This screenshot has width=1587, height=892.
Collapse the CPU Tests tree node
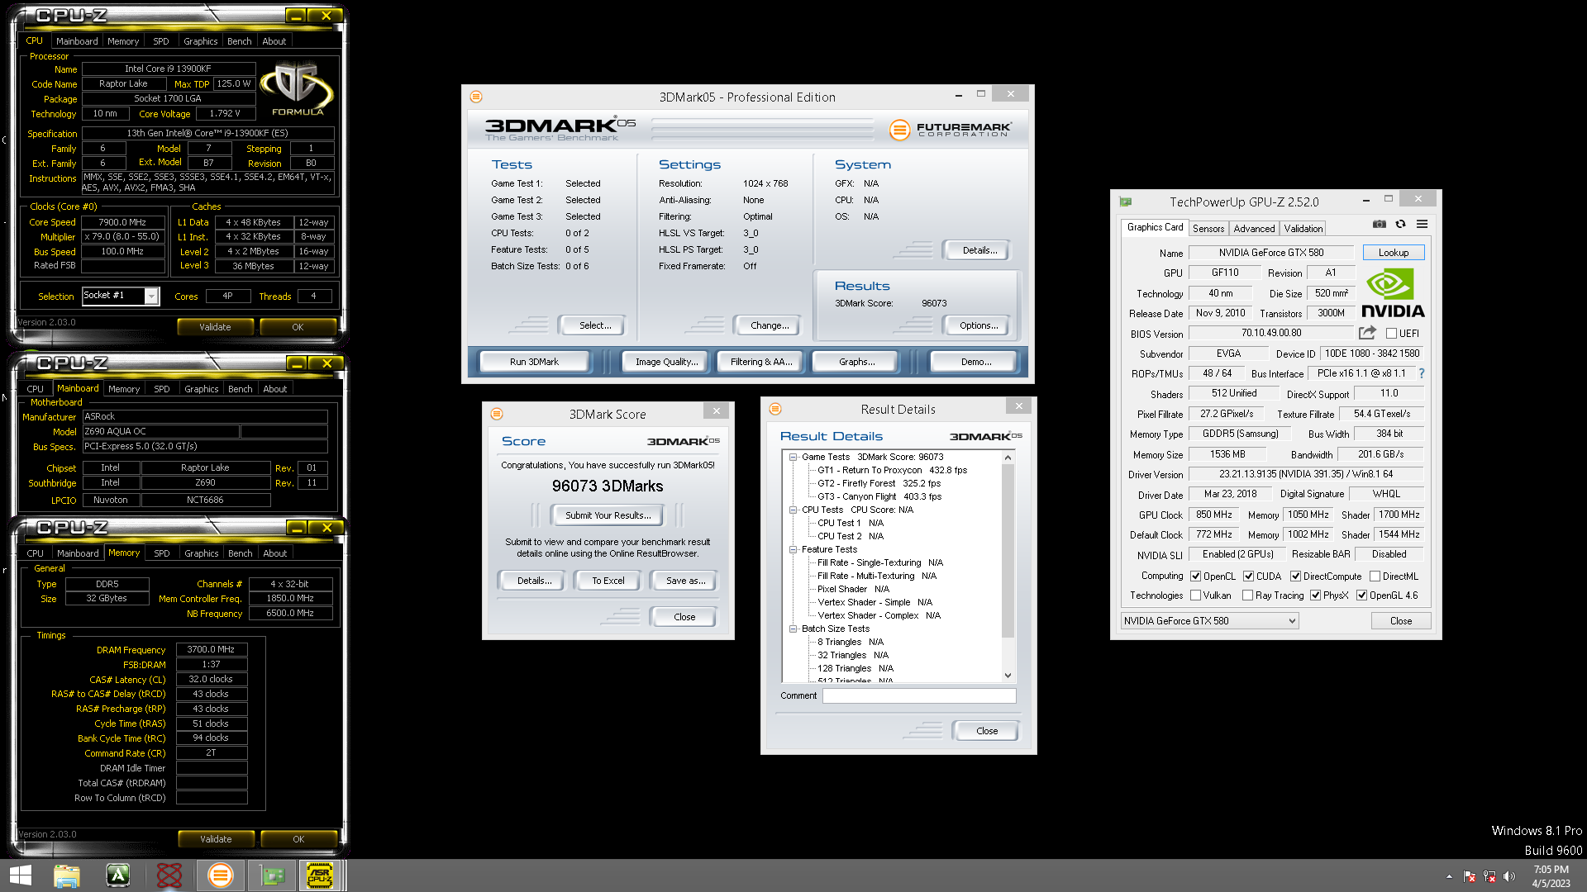(793, 510)
